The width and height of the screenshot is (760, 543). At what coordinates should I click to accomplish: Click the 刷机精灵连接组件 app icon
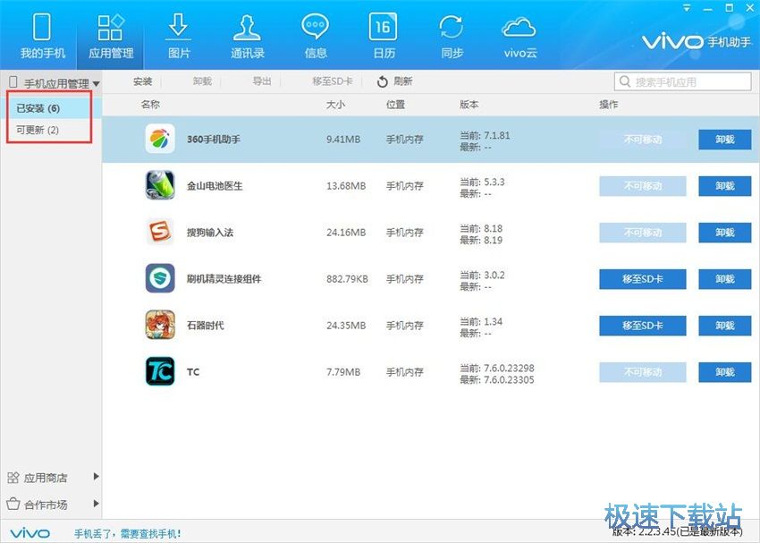pyautogui.click(x=160, y=278)
